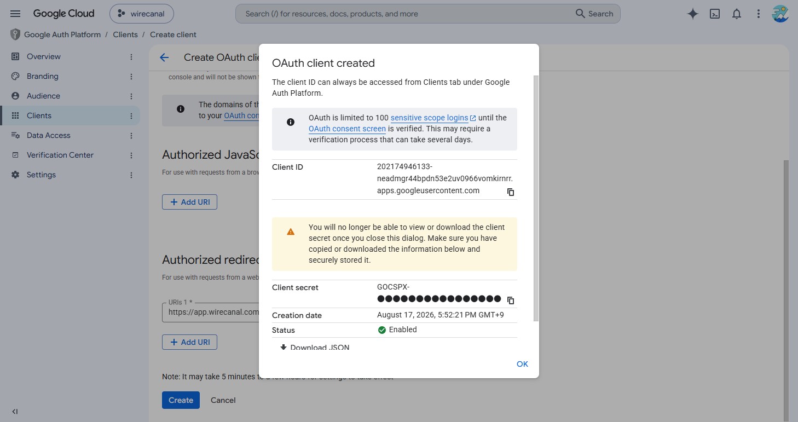Click the Google Cloud logo
This screenshot has height=422, width=798.
pos(63,14)
